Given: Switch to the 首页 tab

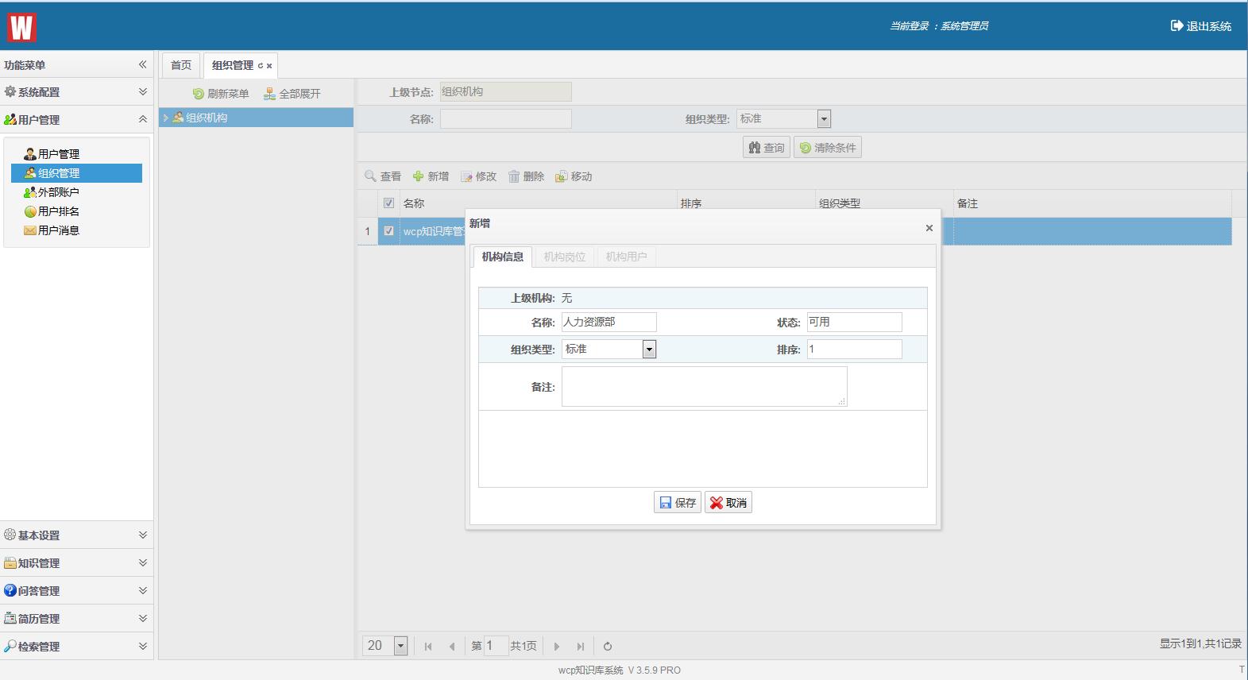Looking at the screenshot, I should tap(181, 65).
